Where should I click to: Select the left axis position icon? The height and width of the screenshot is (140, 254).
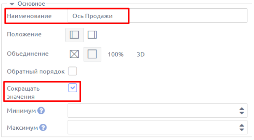[x=74, y=35]
